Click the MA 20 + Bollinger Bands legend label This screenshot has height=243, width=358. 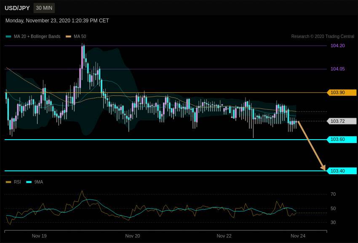click(37, 36)
